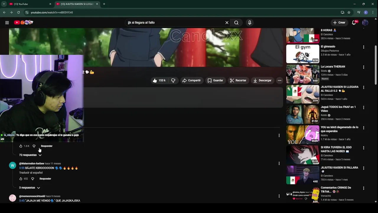Viewport: 378px width, 213px height.
Task: Run search with the magnifier button
Action: tap(236, 22)
